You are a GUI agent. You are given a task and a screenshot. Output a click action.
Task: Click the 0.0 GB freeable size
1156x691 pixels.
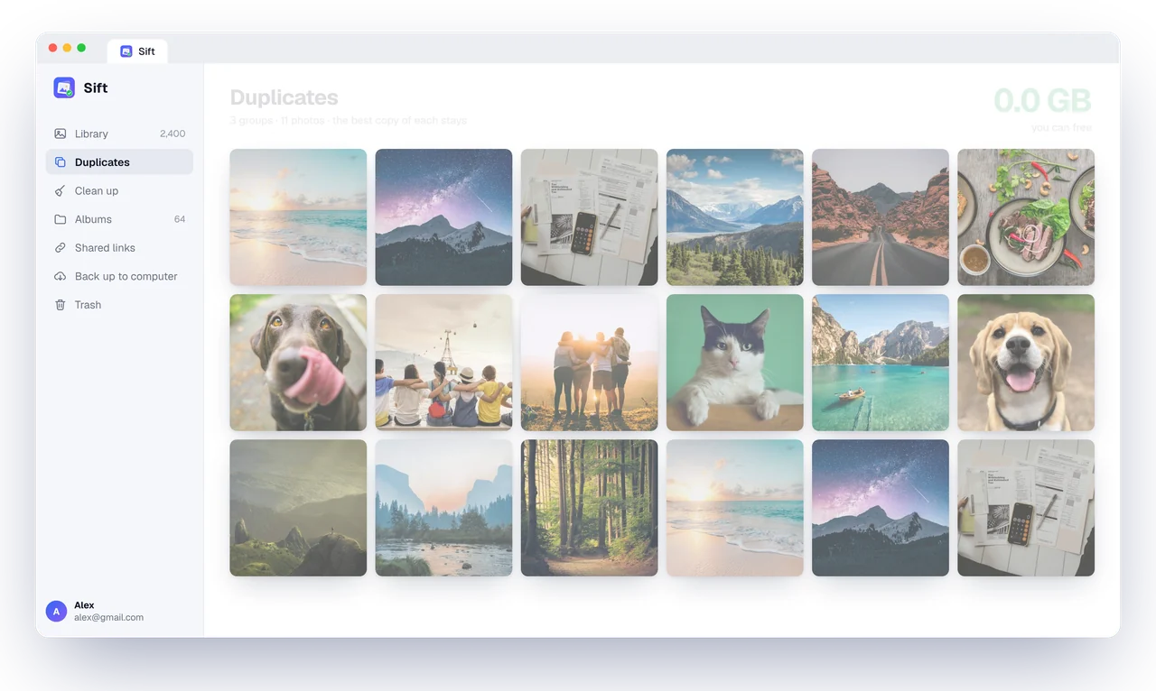point(1042,100)
